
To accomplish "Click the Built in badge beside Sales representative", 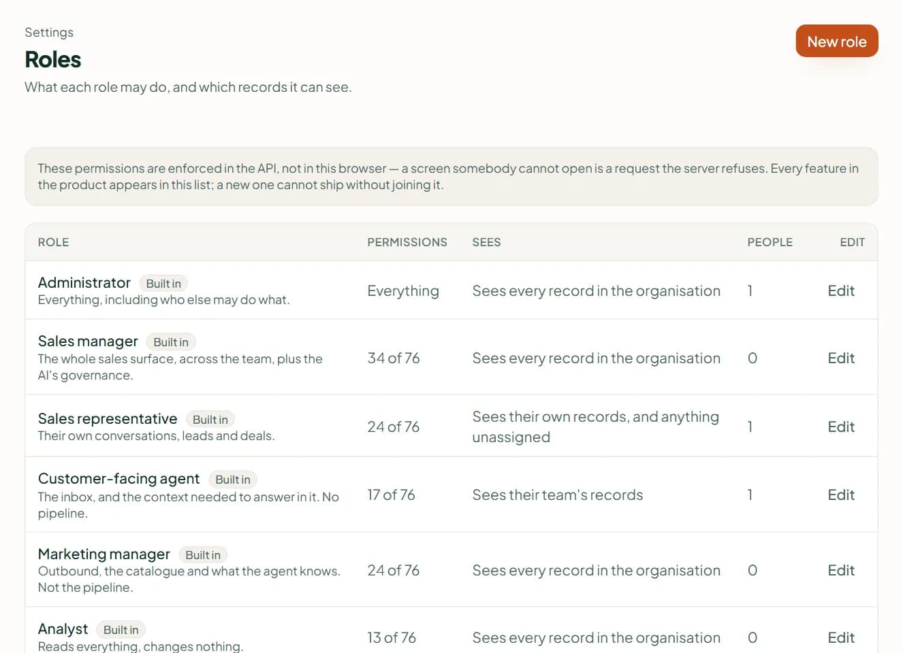I will point(210,420).
